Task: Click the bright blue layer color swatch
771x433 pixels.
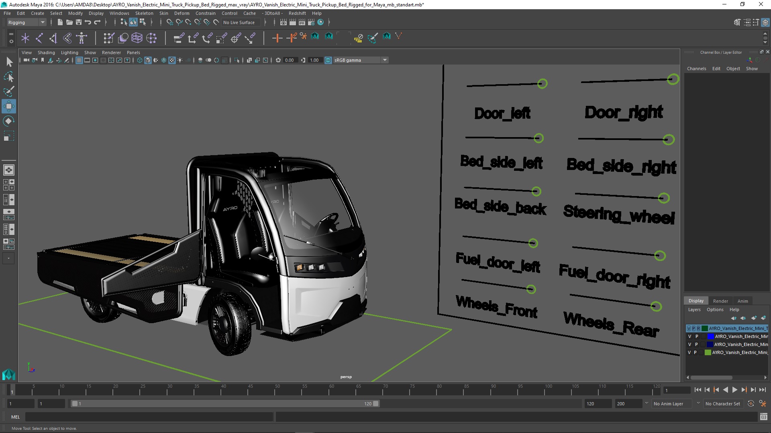Action: click(710, 336)
